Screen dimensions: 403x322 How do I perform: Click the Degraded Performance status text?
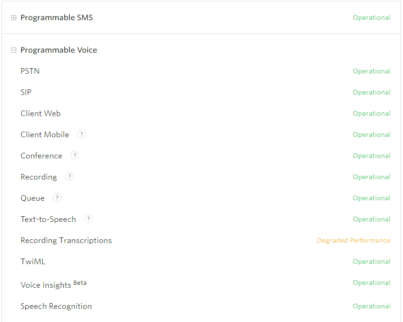[354, 240]
